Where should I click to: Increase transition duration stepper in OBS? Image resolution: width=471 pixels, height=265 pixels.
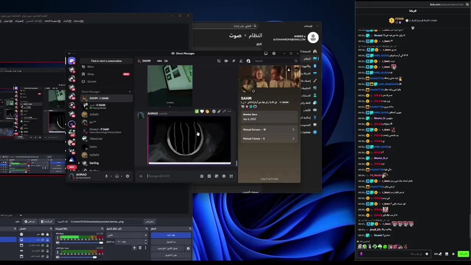point(146,240)
